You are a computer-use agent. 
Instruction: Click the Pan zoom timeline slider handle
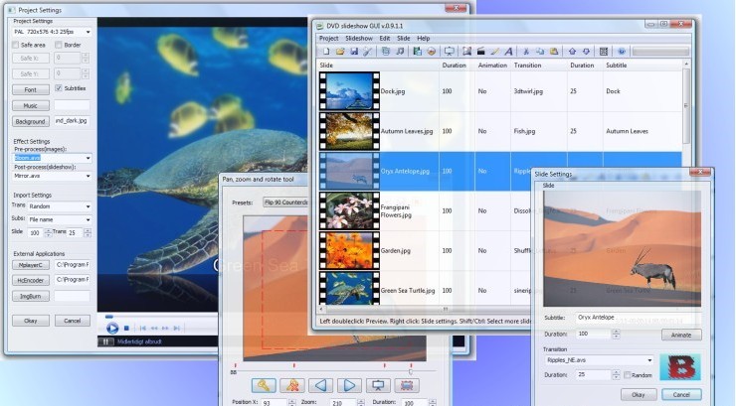pos(410,372)
